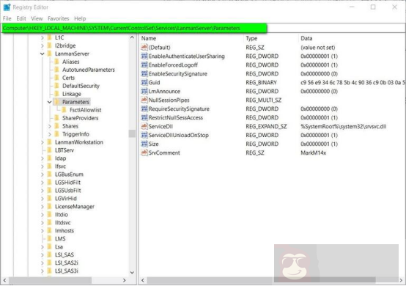Open the Favorites menu
This screenshot has height=286, width=406.
pyautogui.click(x=58, y=18)
